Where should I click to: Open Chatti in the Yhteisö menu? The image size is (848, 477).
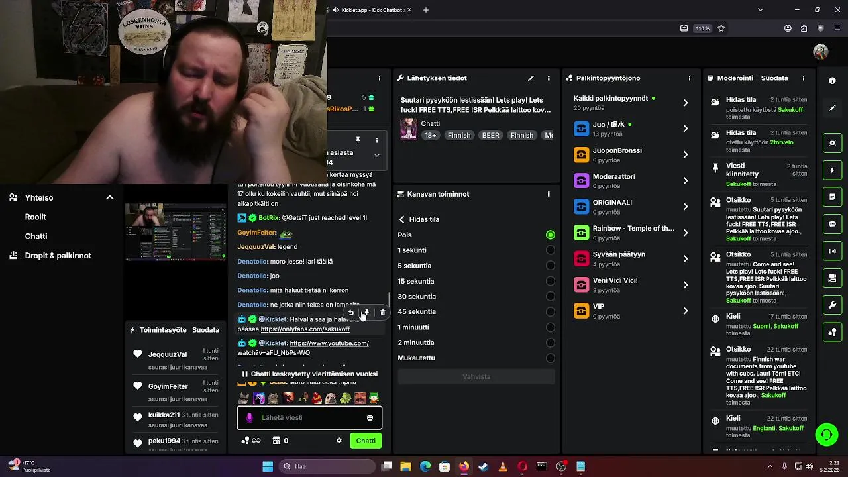click(x=36, y=236)
